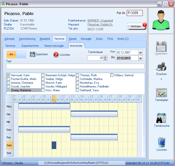Open the Rezepte tab

(45, 39)
